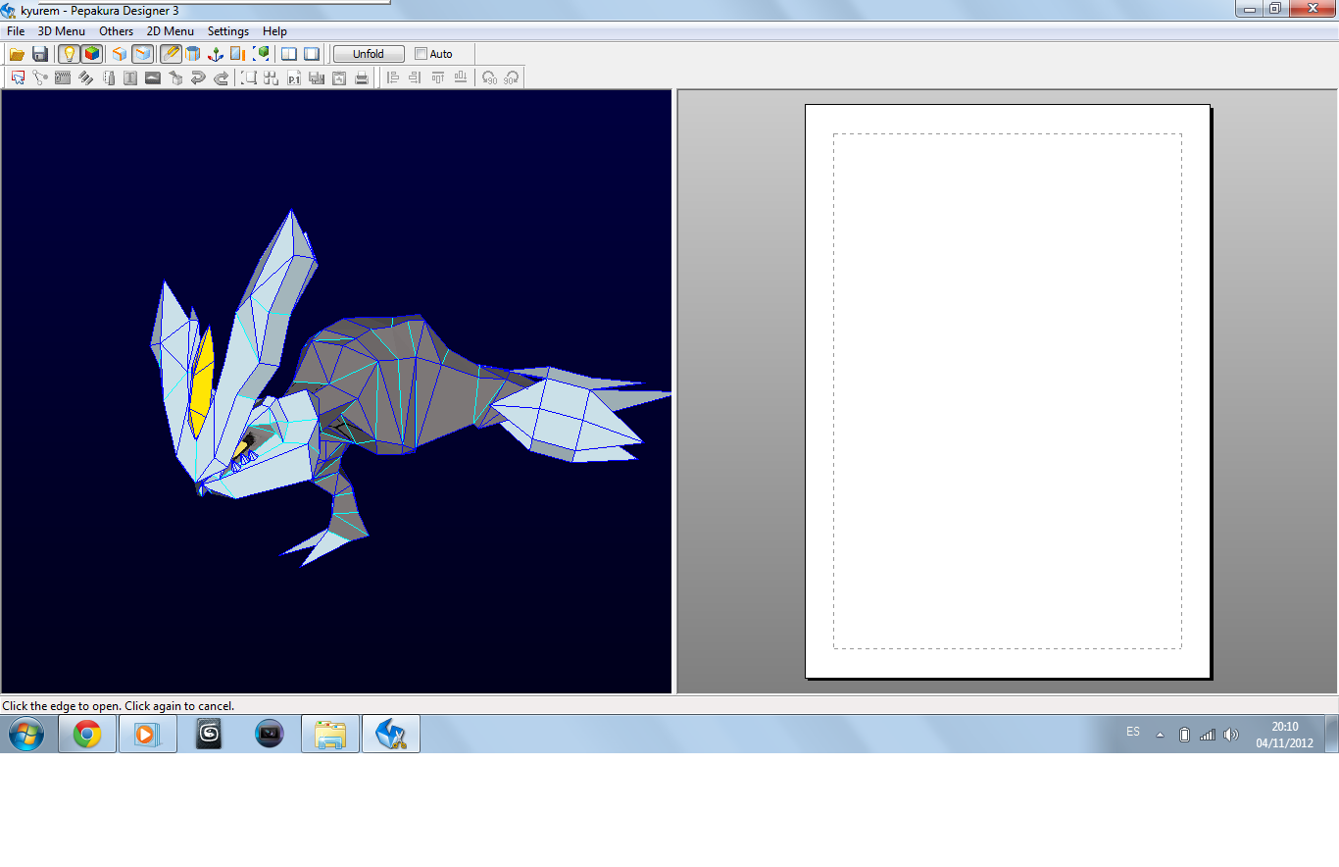The height and width of the screenshot is (867, 1339).
Task: Open Windows Media Player from the taskbar
Action: tap(147, 734)
